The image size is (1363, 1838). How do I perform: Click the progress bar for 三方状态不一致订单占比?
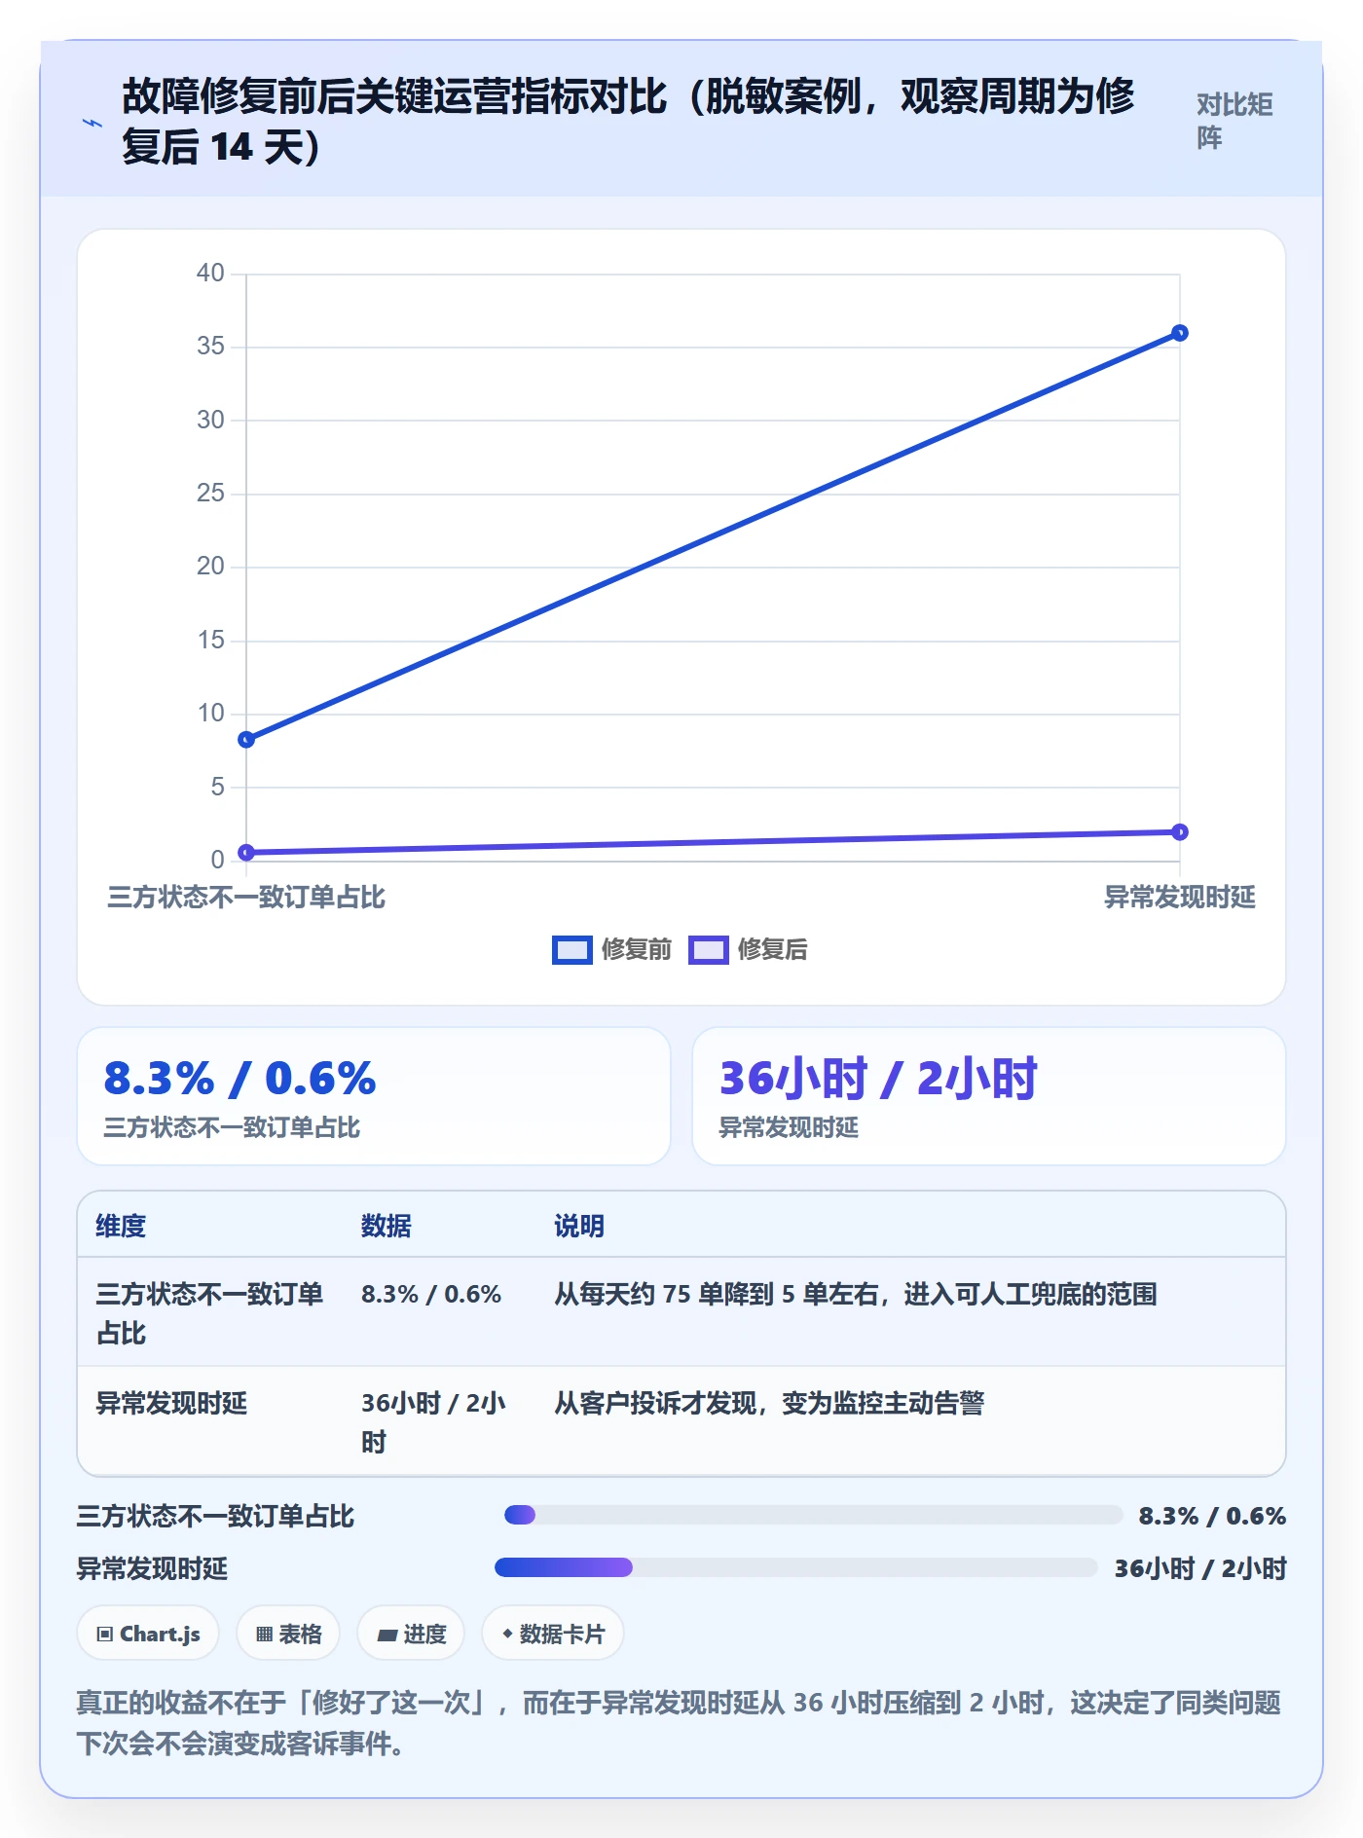click(x=813, y=1515)
